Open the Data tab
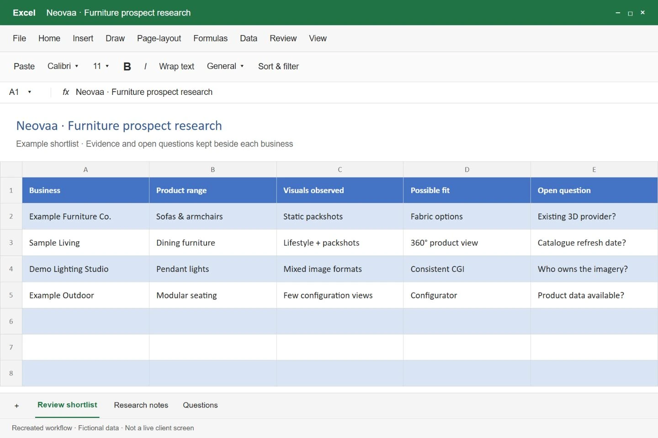Screen dimensions: 658x438 click(249, 38)
